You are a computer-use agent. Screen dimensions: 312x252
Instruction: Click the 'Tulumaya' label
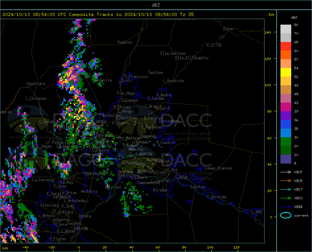(x=130, y=100)
